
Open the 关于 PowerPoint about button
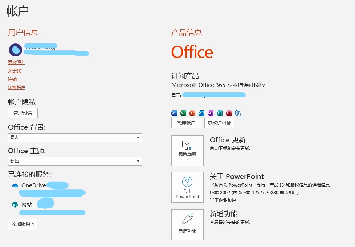(x=187, y=187)
